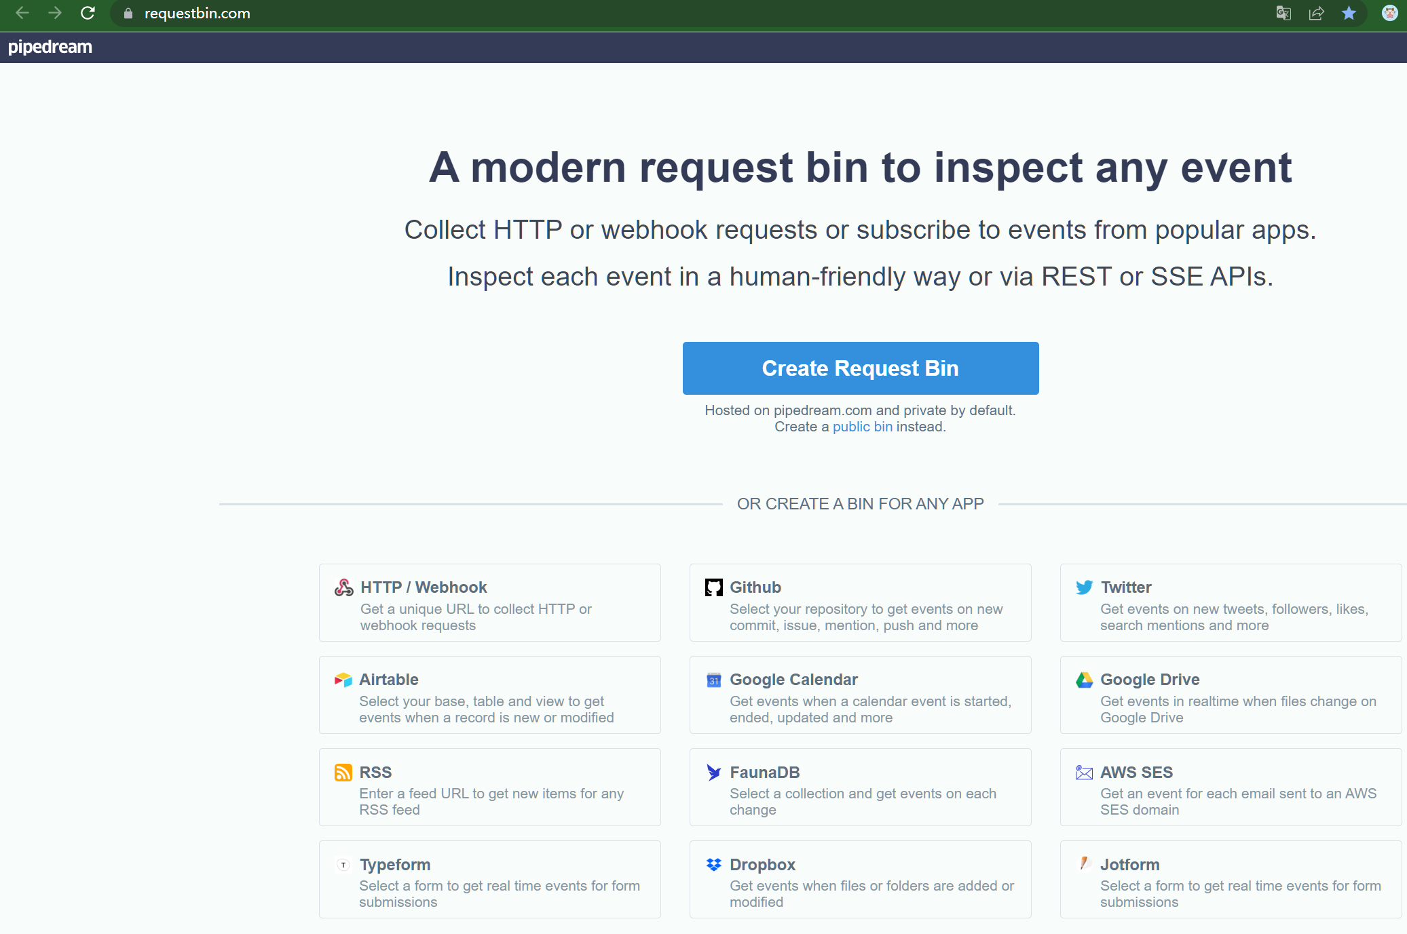
Task: Click the Airtable logo icon
Action: point(343,680)
